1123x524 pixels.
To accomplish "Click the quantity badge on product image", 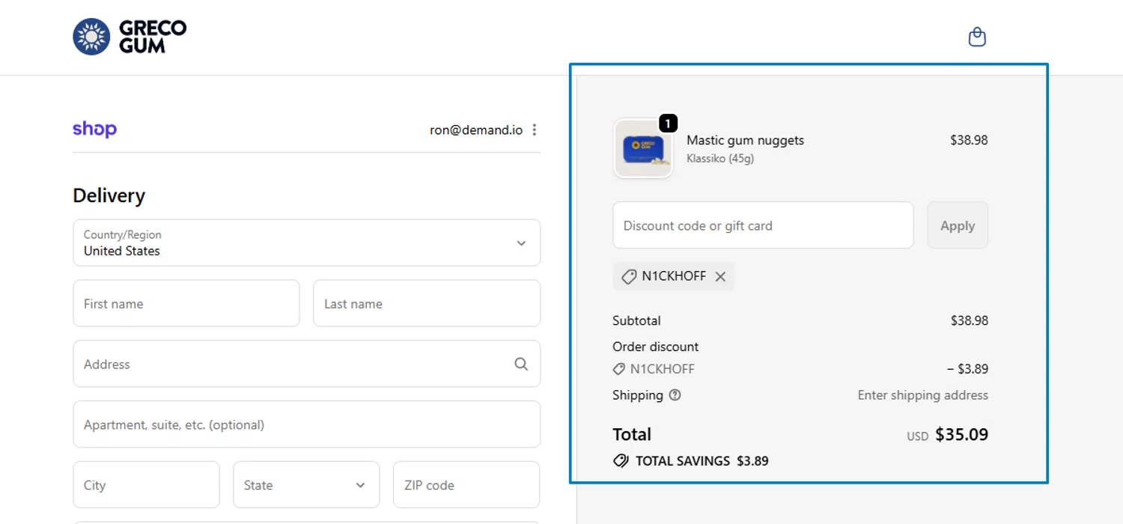I will point(668,123).
